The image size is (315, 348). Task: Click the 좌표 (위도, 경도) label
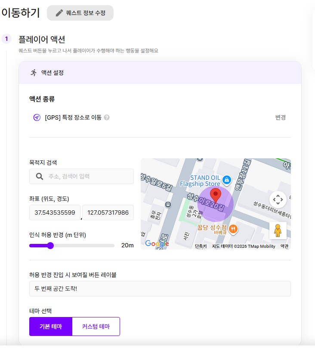[49, 199]
